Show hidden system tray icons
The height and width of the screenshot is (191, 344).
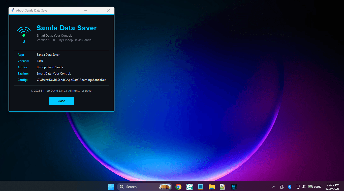click(274, 187)
